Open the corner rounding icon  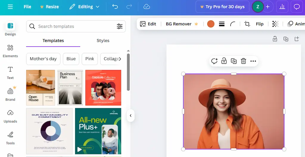pyautogui.click(x=233, y=24)
